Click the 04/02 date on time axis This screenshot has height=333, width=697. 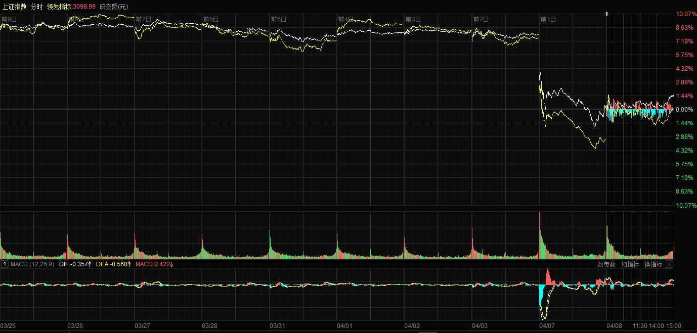[x=412, y=326]
